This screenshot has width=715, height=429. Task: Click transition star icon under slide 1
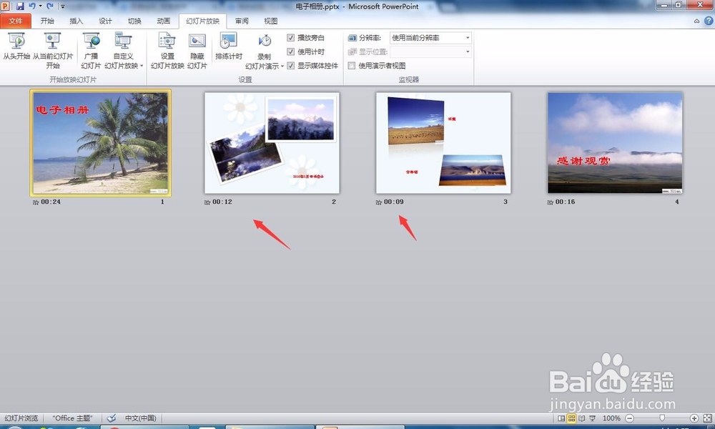pos(36,202)
